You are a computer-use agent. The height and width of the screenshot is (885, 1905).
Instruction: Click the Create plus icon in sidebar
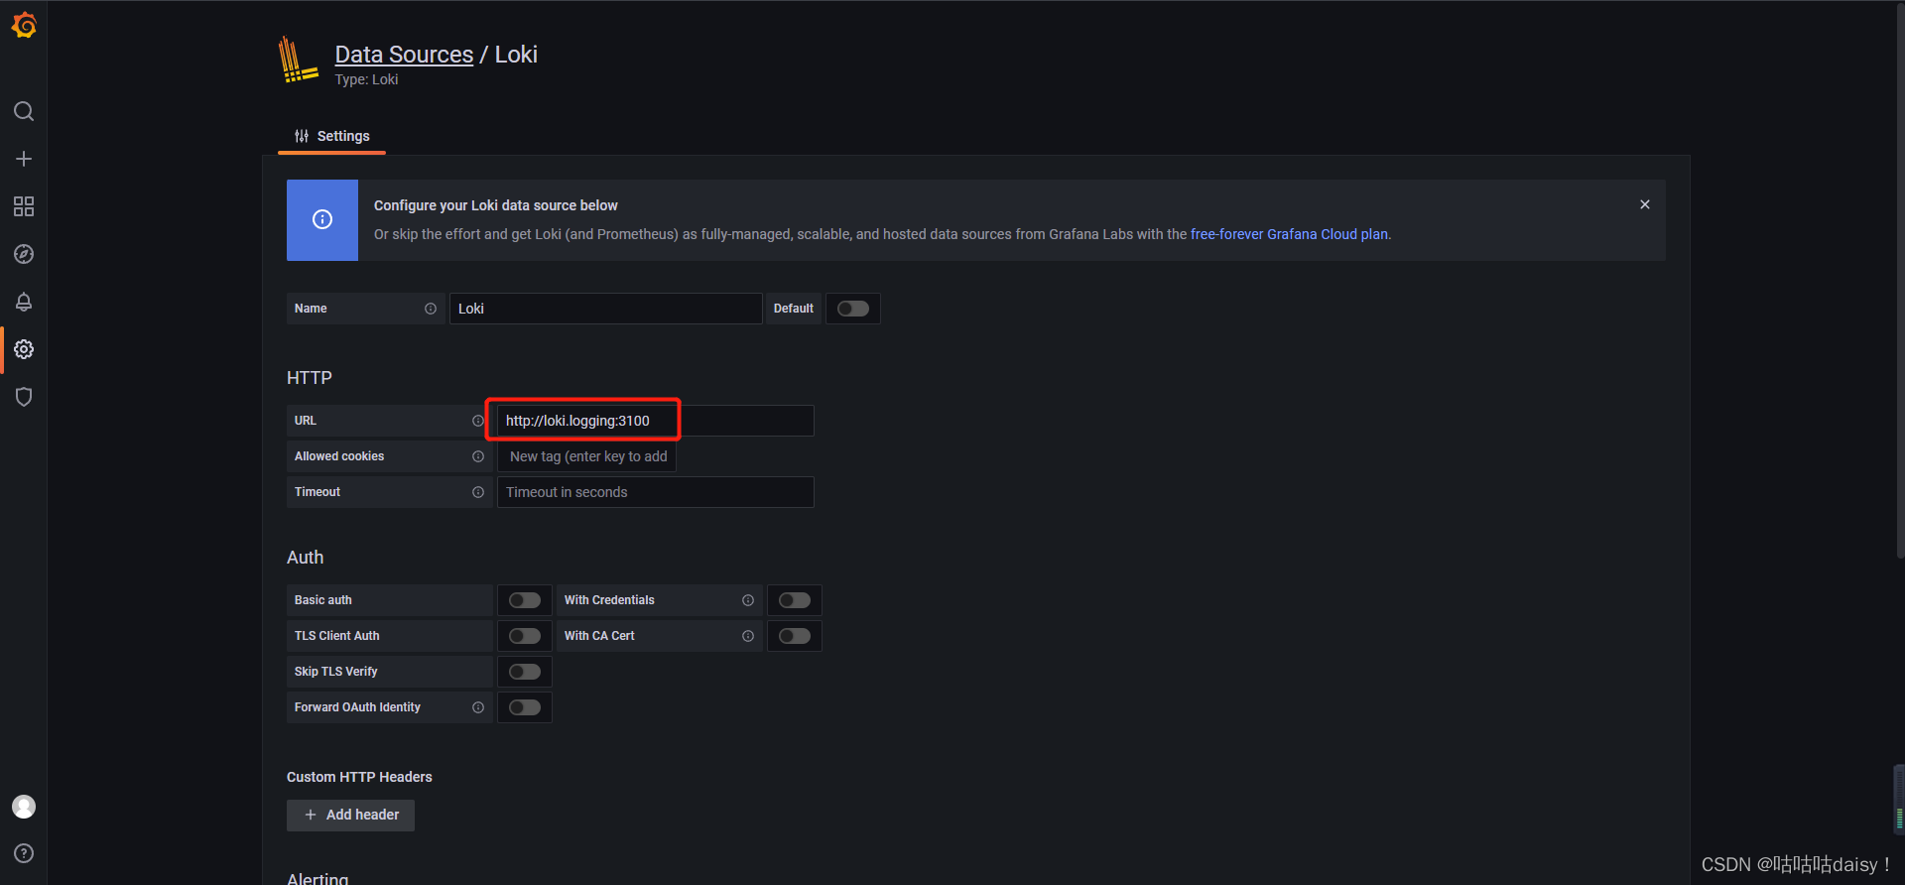click(24, 159)
